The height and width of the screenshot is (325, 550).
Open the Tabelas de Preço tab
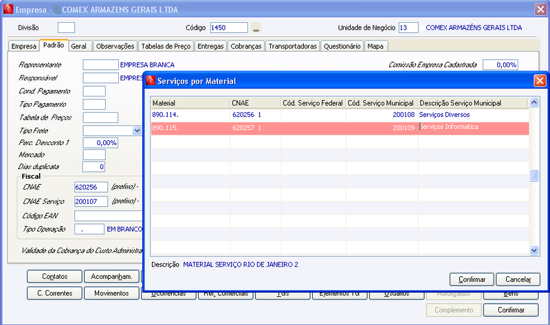click(x=166, y=46)
